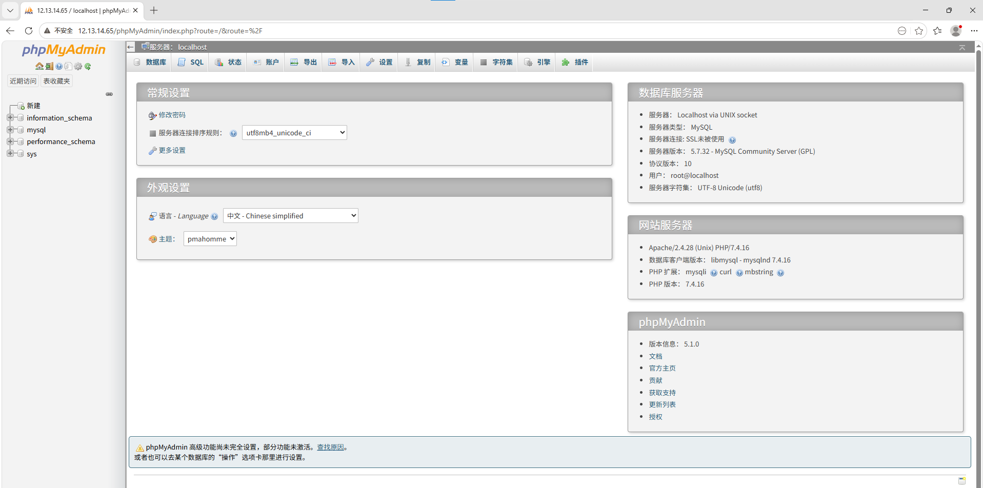Click the log out door icon
983x488 pixels.
tap(49, 66)
